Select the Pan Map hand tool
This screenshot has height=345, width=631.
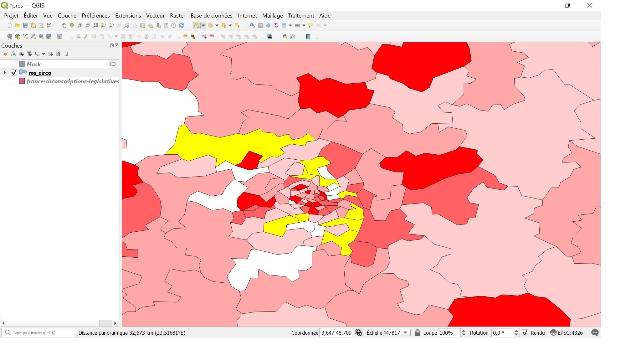coord(64,25)
